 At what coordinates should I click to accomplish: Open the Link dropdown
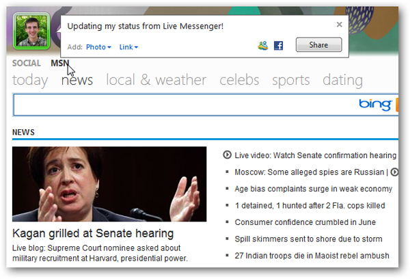(128, 47)
